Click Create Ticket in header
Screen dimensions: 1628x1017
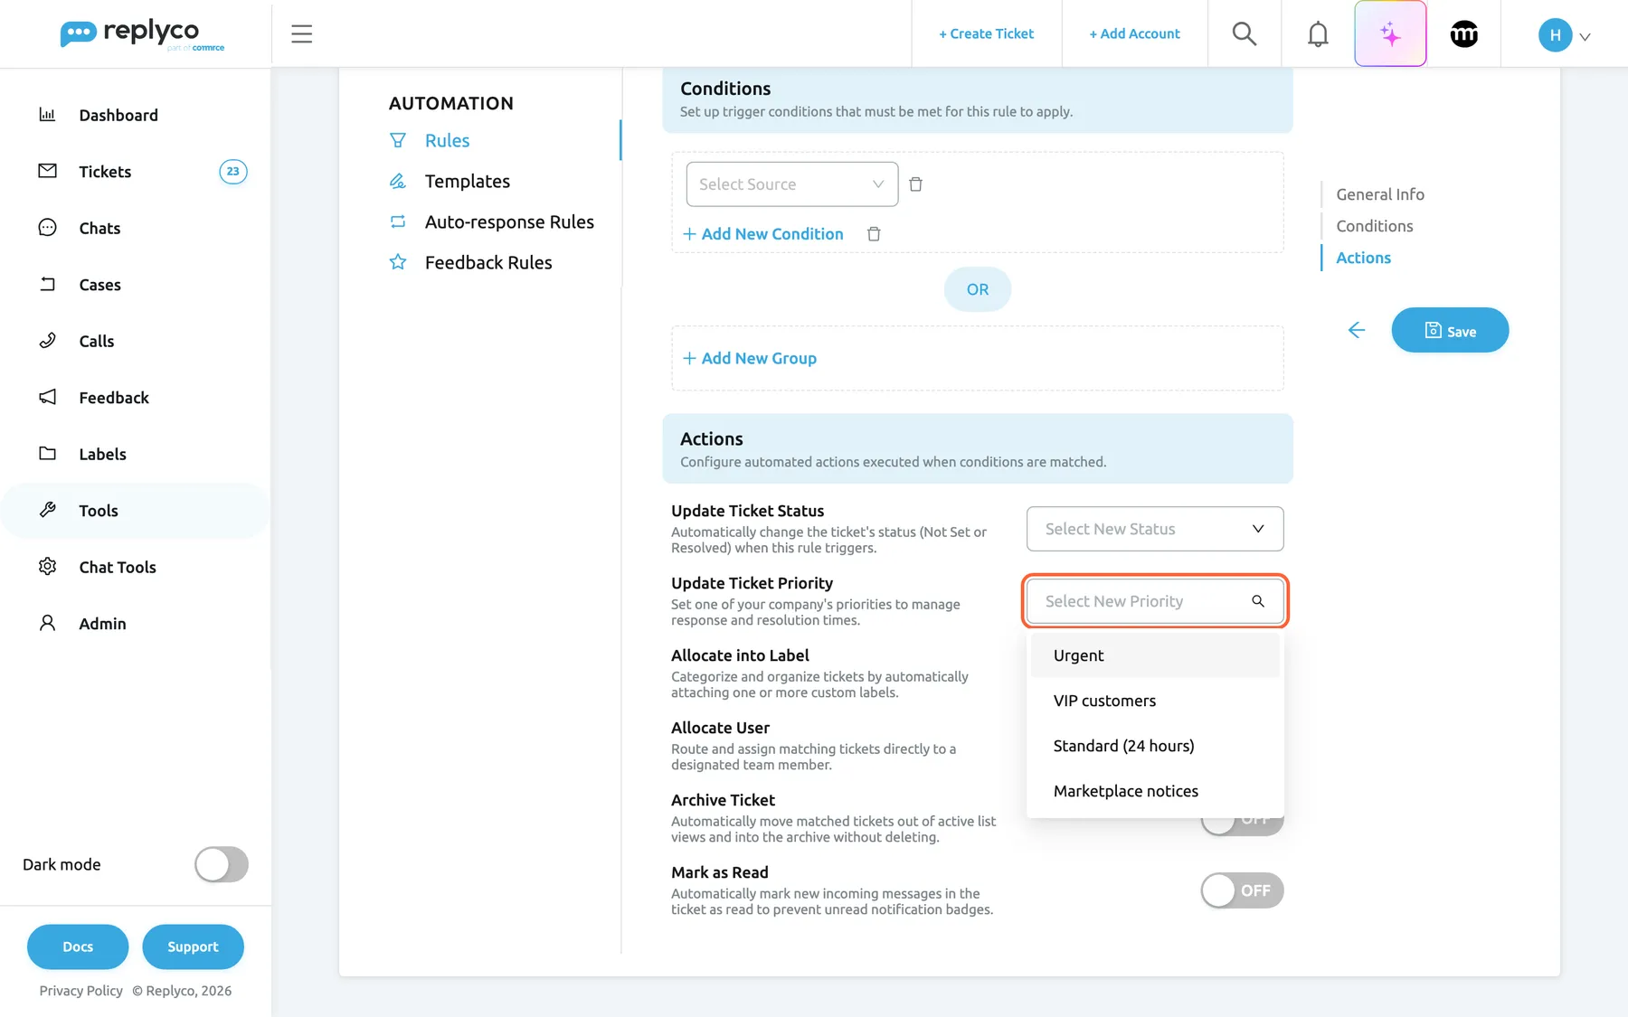986,34
